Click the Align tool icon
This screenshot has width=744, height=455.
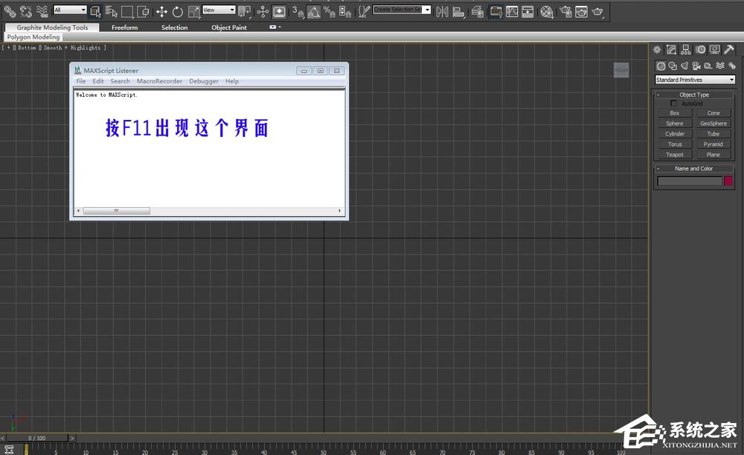click(458, 11)
